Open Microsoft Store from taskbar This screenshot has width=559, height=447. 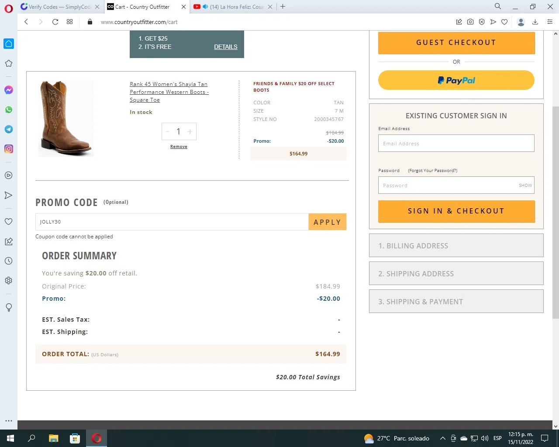click(x=75, y=438)
